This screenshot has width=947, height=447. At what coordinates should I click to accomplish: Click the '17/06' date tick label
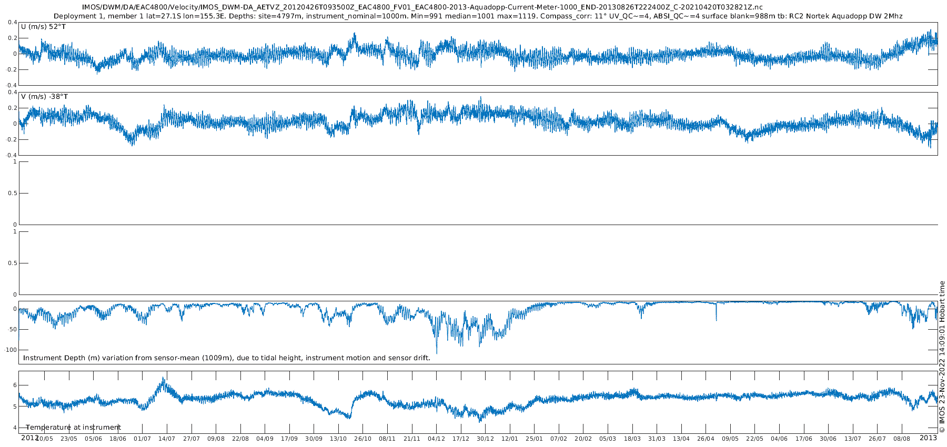(803, 439)
